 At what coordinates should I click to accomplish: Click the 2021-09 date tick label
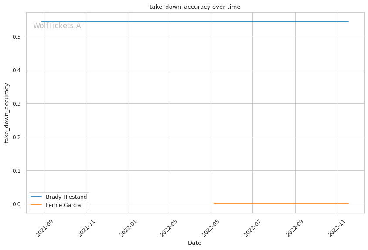(44, 227)
